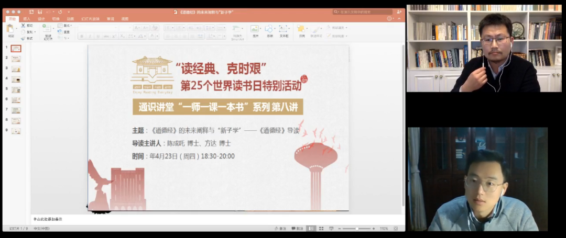566x238 pixels.
Task: Open the Shape Outline dropdown
Action: [x=336, y=36]
